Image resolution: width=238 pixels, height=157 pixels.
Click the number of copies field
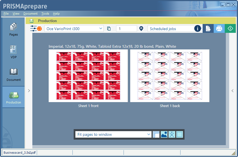click(x=127, y=28)
